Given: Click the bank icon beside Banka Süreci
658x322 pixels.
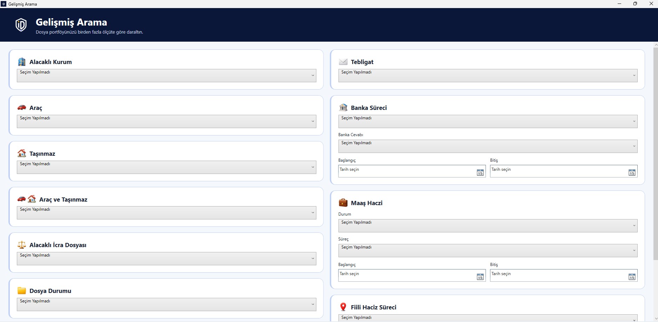Looking at the screenshot, I should [x=343, y=107].
